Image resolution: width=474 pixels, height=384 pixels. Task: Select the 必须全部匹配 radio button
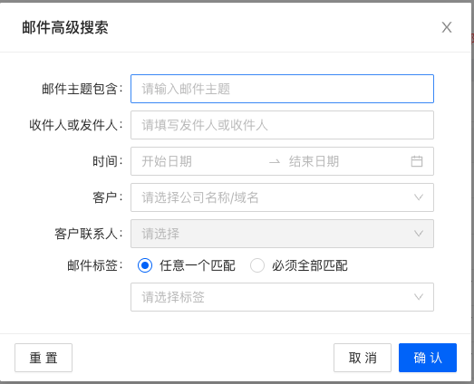pyautogui.click(x=257, y=265)
